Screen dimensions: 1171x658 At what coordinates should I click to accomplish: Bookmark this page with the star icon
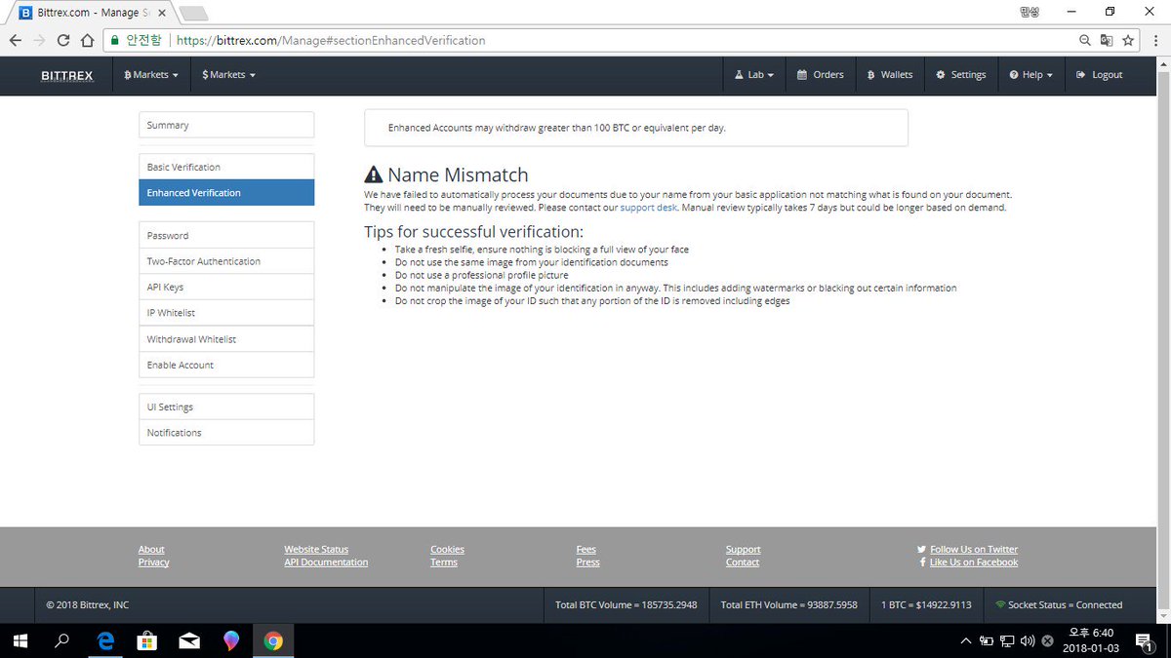1128,41
